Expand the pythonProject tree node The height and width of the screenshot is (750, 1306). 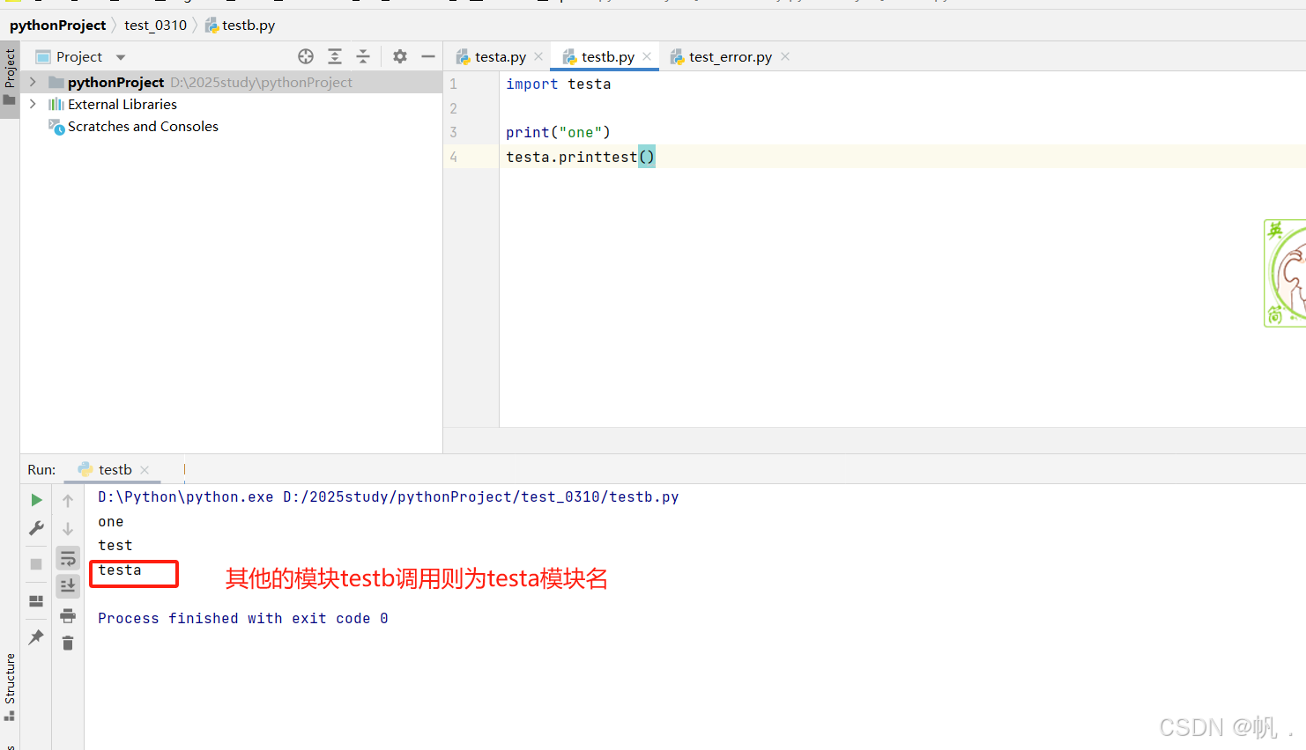[33, 81]
